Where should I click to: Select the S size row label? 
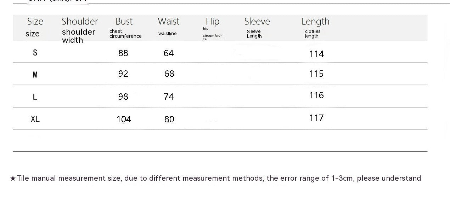35,53
